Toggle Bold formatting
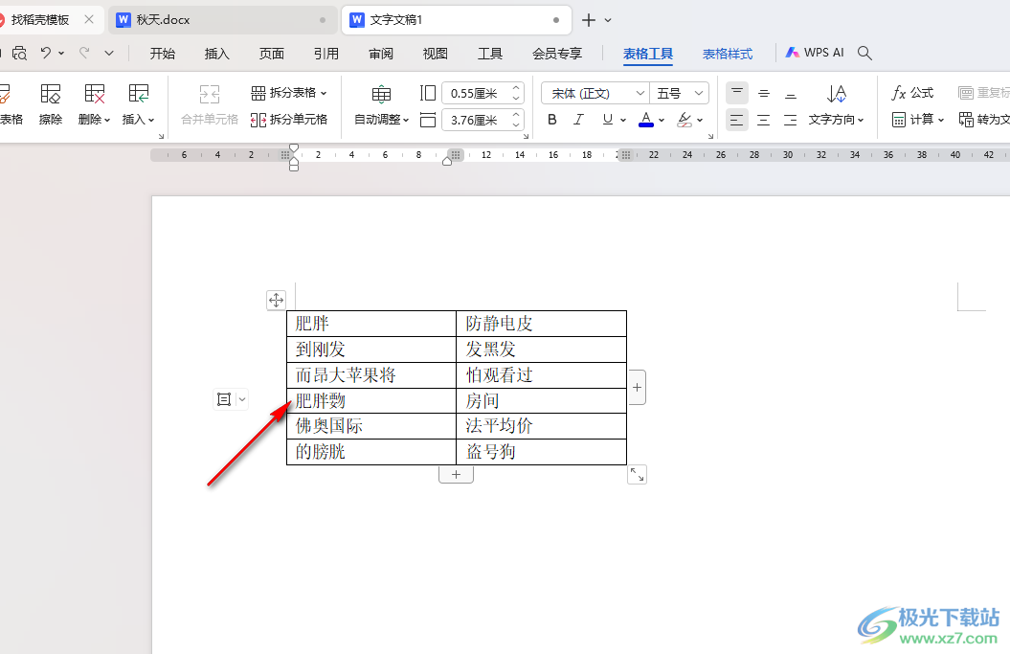 tap(552, 119)
